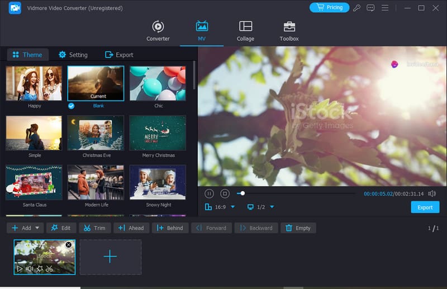Click the Behind button
447x289 pixels.
pyautogui.click(x=170, y=228)
